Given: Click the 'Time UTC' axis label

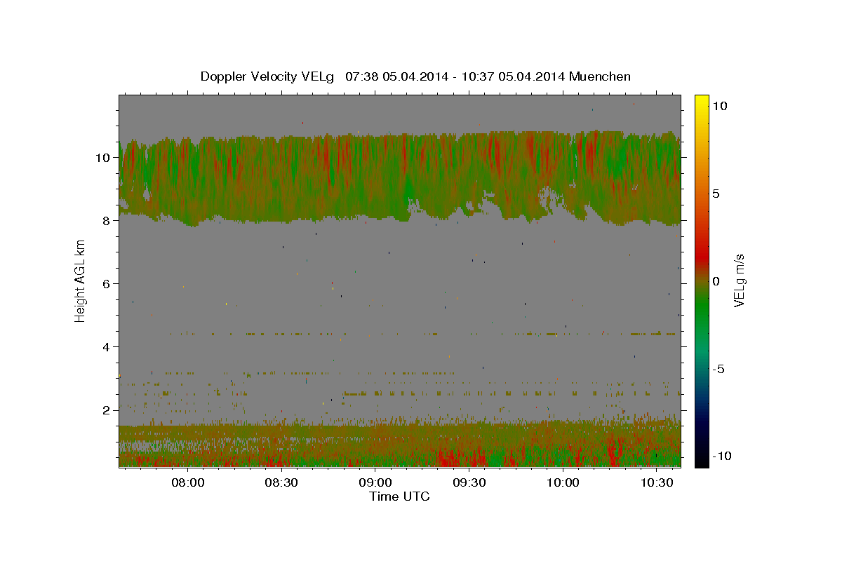Looking at the screenshot, I should (x=399, y=496).
